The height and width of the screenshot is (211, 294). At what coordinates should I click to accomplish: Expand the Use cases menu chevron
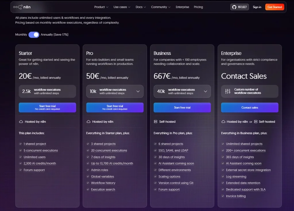[129, 7]
